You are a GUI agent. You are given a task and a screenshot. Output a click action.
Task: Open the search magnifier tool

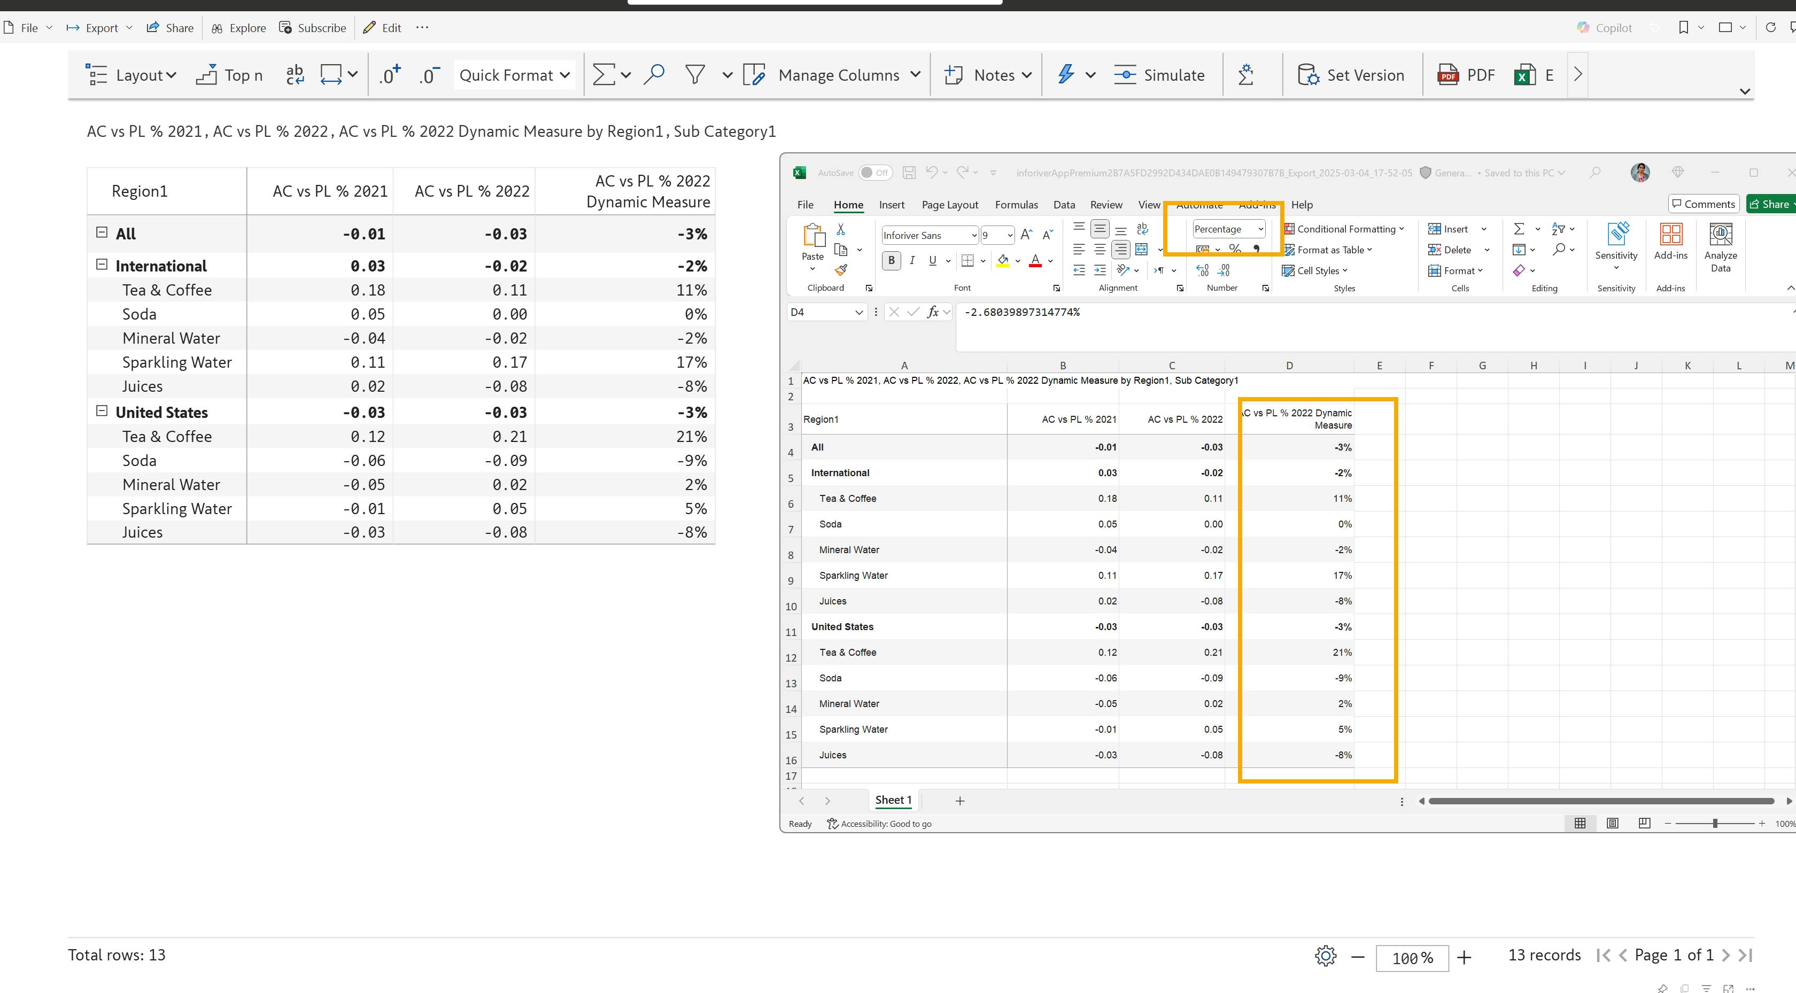point(653,75)
